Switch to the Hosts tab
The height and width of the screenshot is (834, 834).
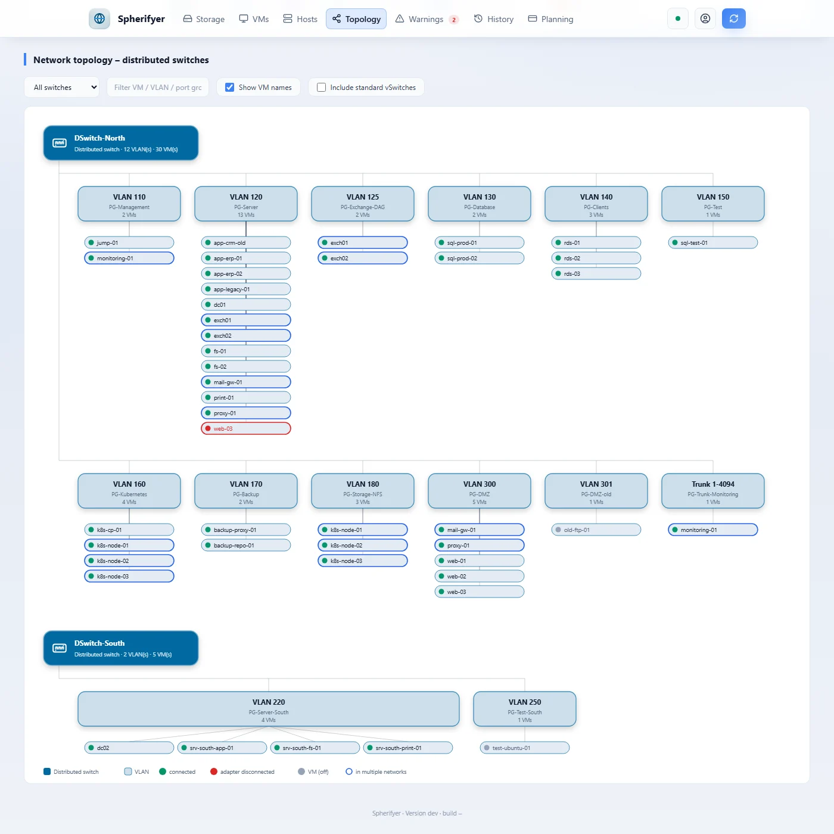tap(300, 19)
